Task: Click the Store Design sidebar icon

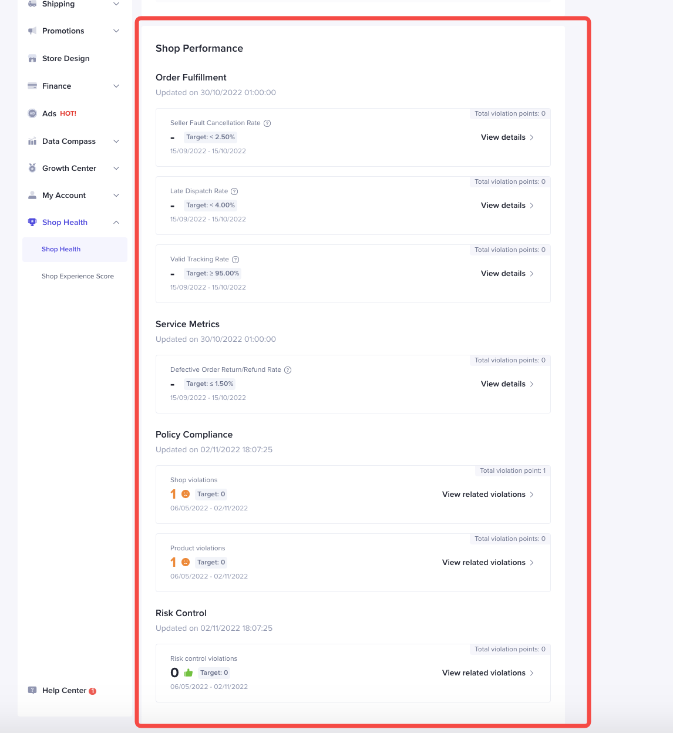Action: point(32,59)
